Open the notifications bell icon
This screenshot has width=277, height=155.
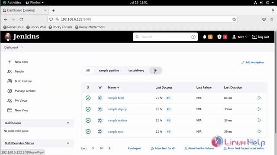[x=205, y=37]
